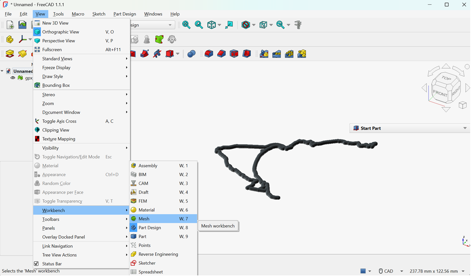Select the Part Design workbench entry
Image resolution: width=475 pixels, height=278 pixels.
(x=163, y=227)
